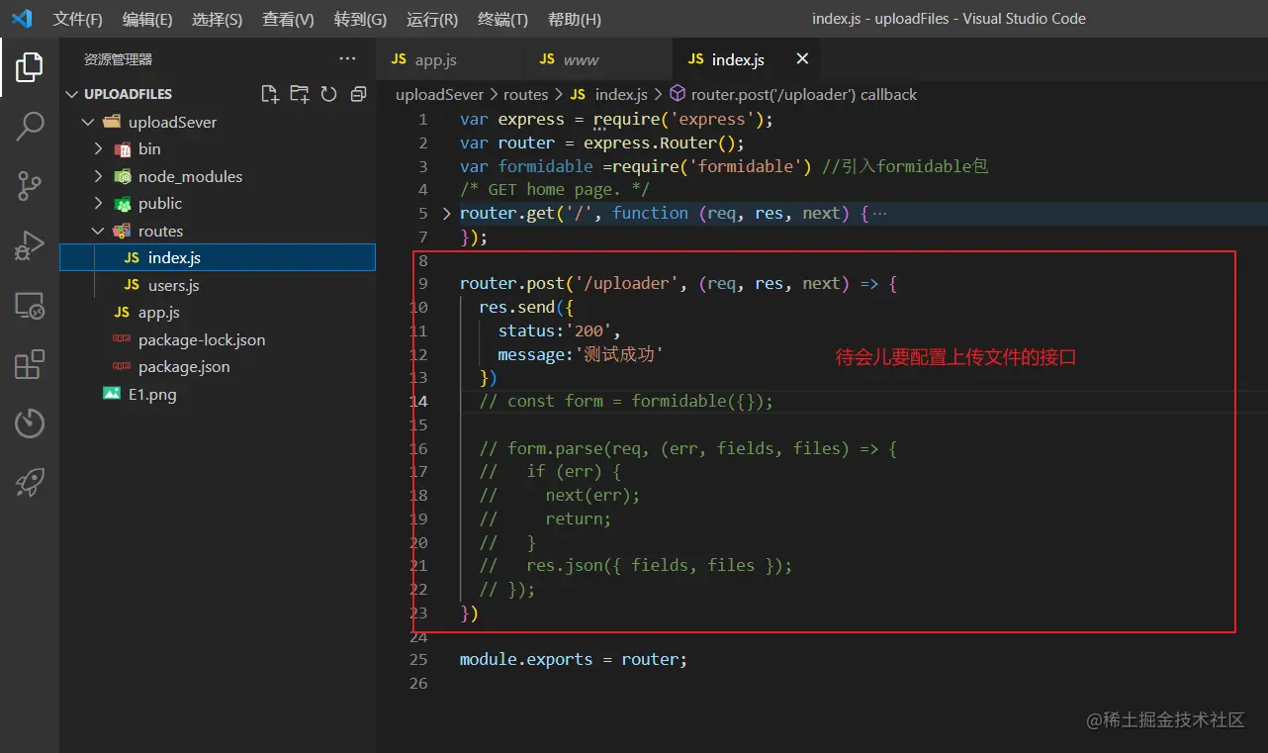Open package.json file
The height and width of the screenshot is (753, 1268).
(218, 366)
